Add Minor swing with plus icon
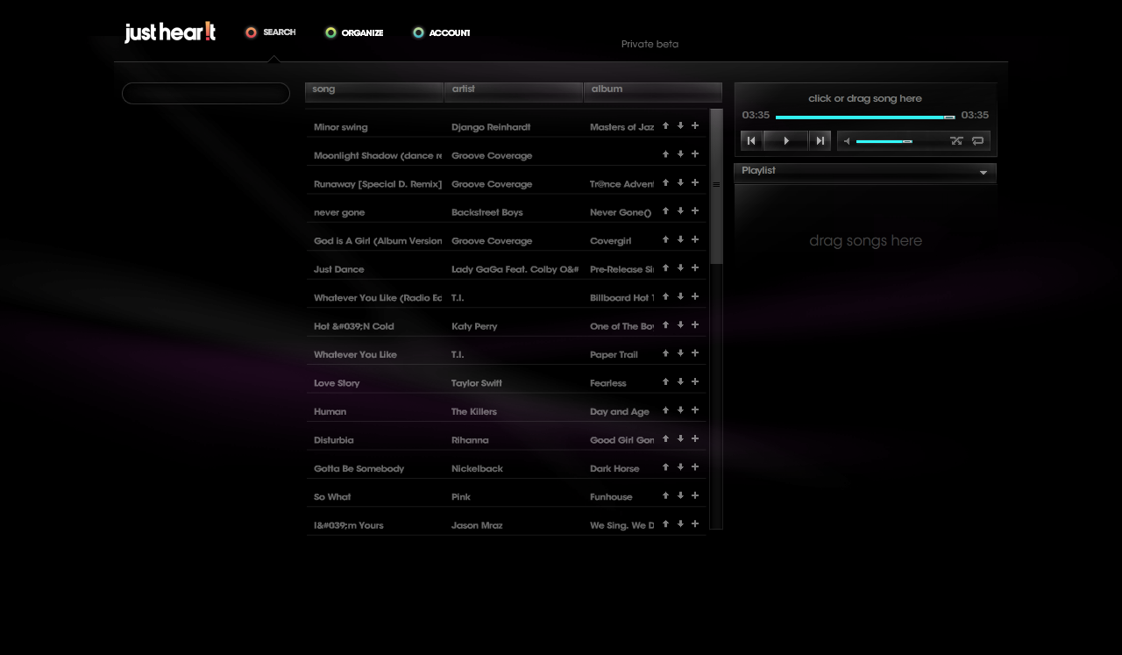 coord(695,125)
